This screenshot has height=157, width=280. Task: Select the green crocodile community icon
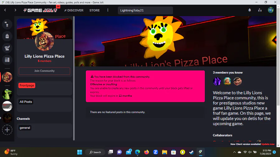pos(7,94)
